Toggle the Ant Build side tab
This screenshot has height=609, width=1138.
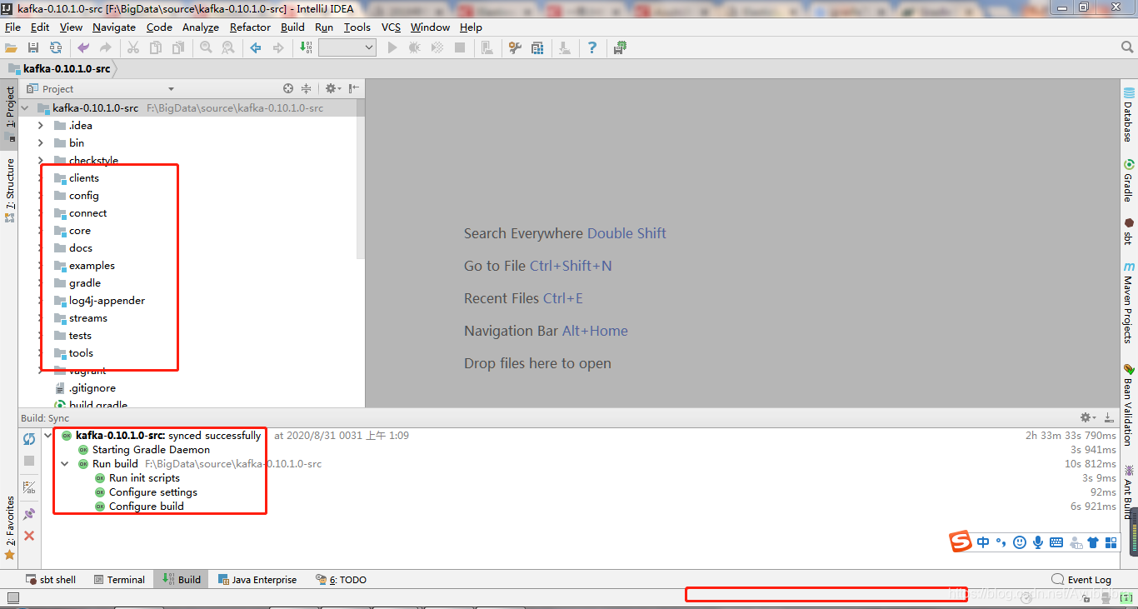click(x=1129, y=492)
